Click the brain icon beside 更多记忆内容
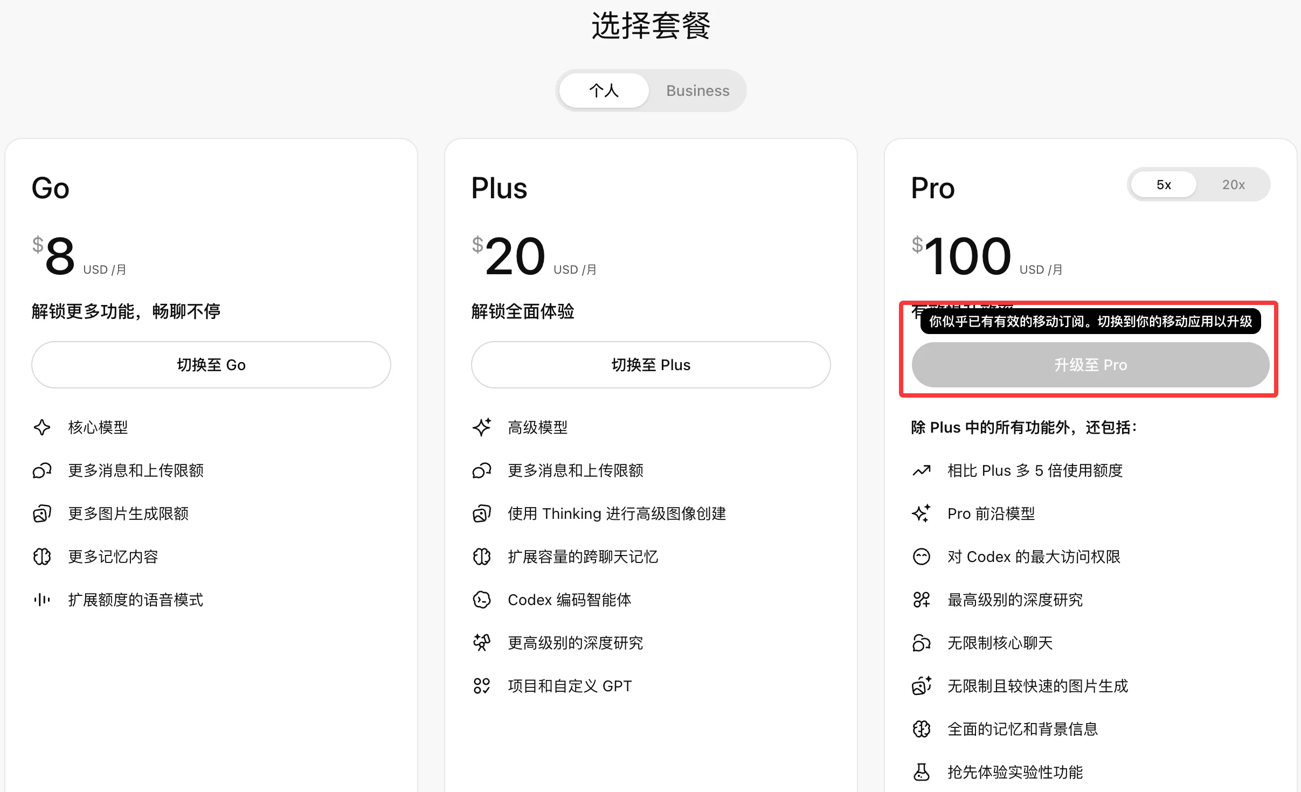 pos(42,557)
